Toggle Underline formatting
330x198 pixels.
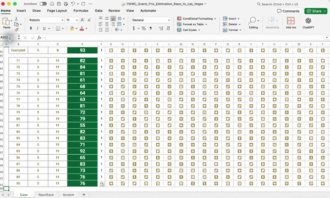[44, 29]
